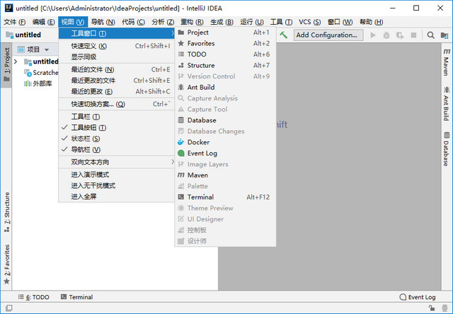Click the Maven m icon in submenu
The width and height of the screenshot is (453, 314).
181,175
